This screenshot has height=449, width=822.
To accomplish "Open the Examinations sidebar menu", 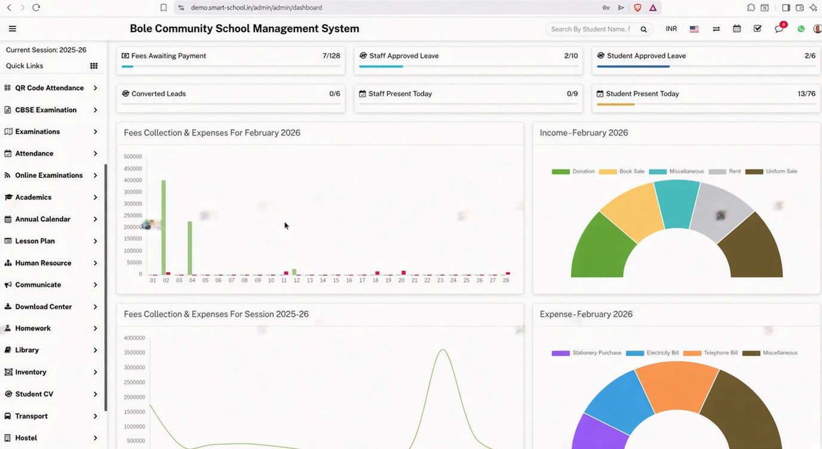I will pos(51,131).
